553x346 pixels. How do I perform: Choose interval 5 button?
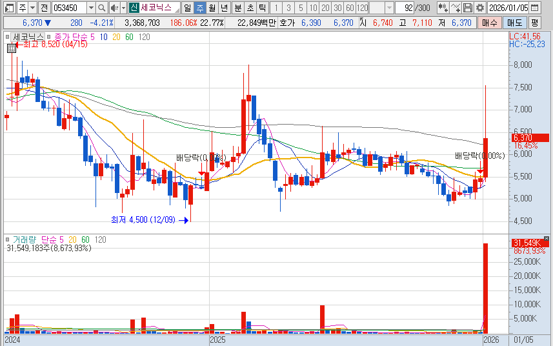coord(301,7)
